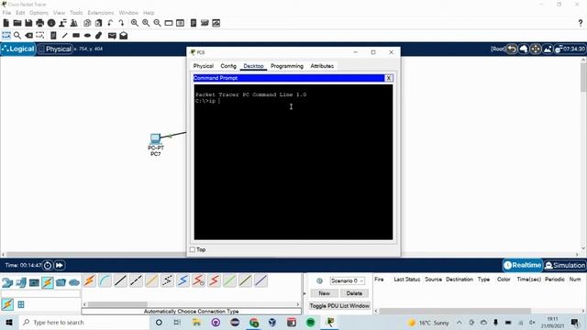Click the Save floppy disk icon
The width and height of the screenshot is (587, 330).
click(x=28, y=23)
